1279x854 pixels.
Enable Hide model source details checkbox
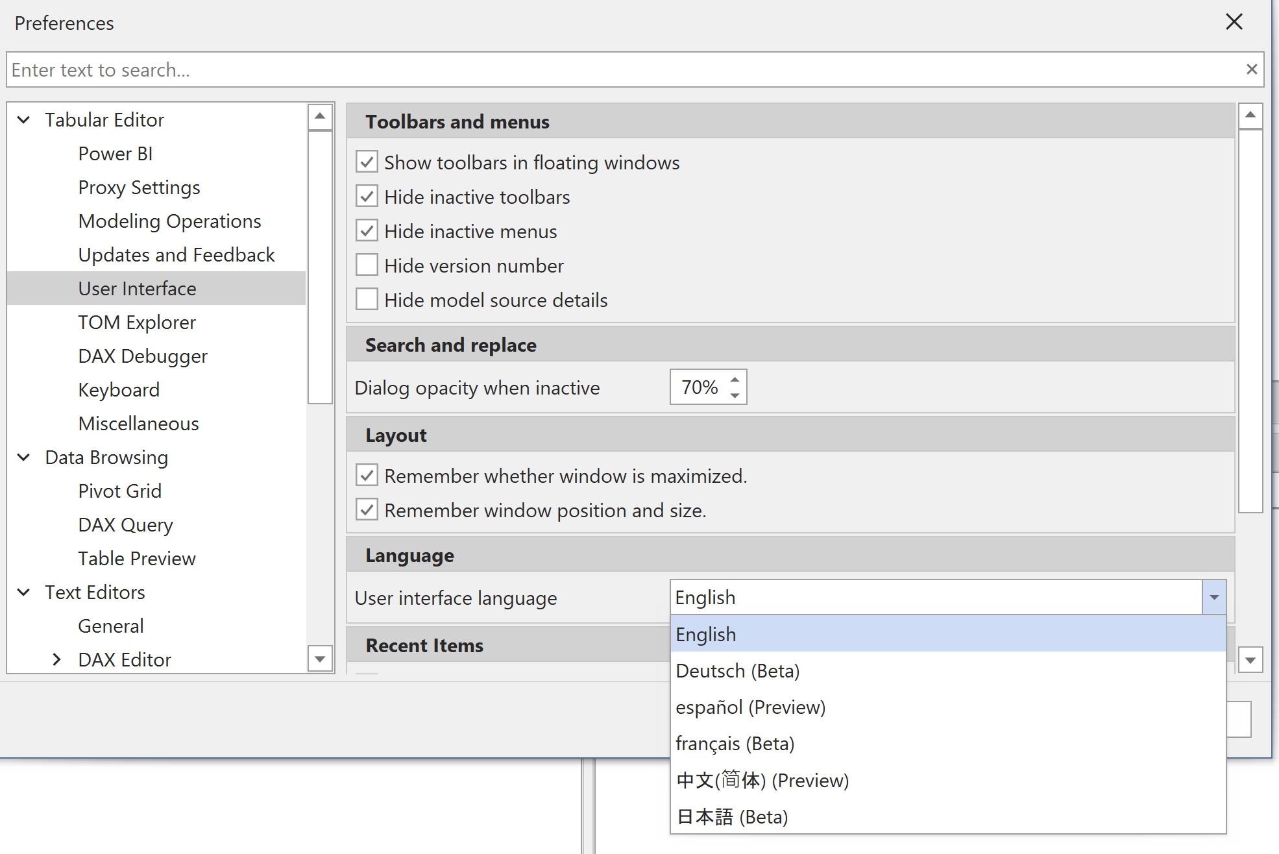click(x=367, y=300)
